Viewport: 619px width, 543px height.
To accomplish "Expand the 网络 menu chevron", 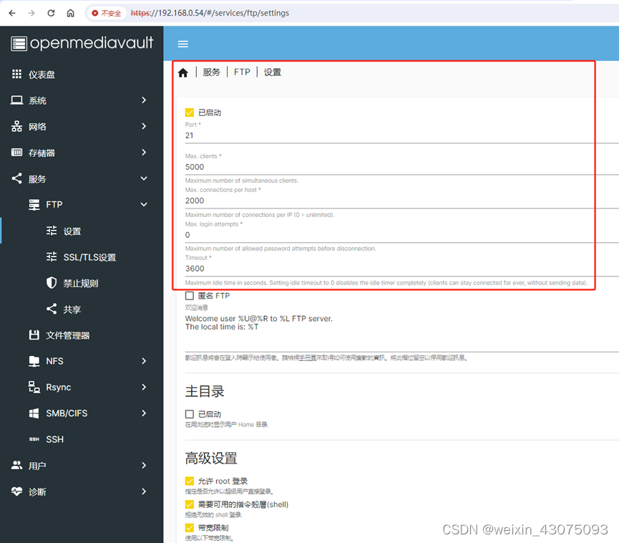I will coord(144,126).
